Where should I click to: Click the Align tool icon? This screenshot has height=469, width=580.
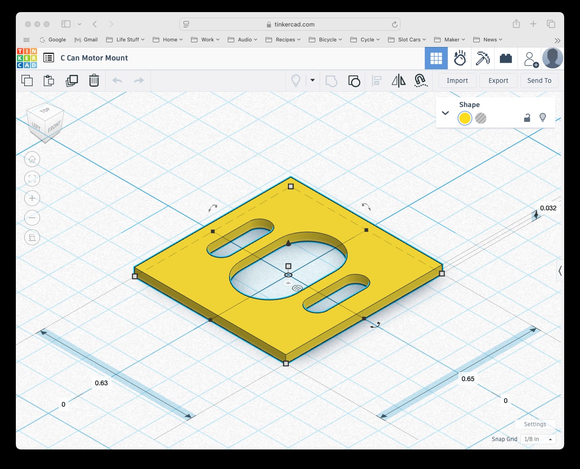click(377, 81)
